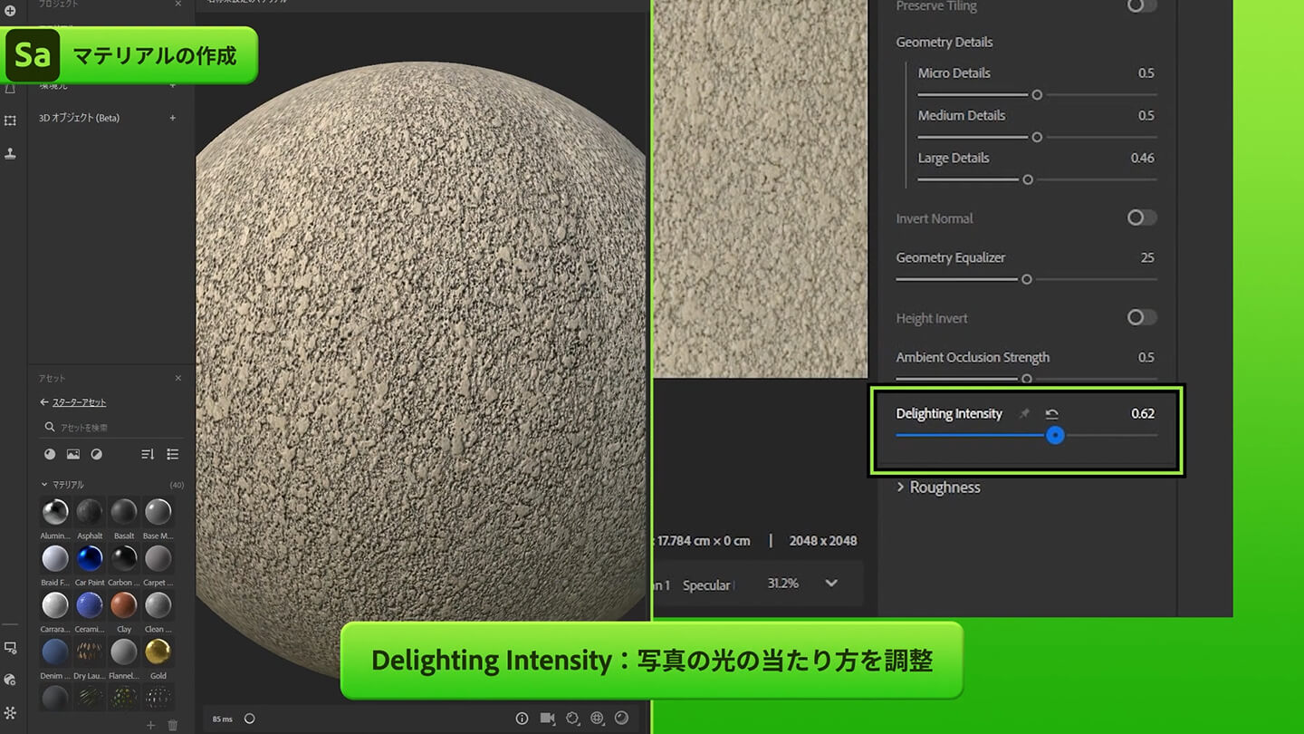This screenshot has width=1304, height=734.
Task: Switch assets to list view
Action: pos(173,454)
